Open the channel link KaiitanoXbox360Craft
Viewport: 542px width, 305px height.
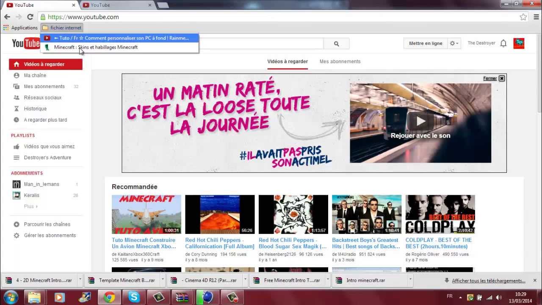(x=138, y=255)
